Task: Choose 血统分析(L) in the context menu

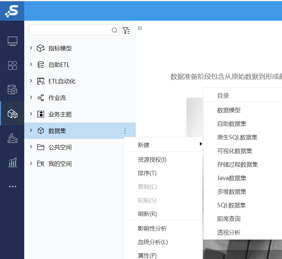Action: tap(153, 242)
